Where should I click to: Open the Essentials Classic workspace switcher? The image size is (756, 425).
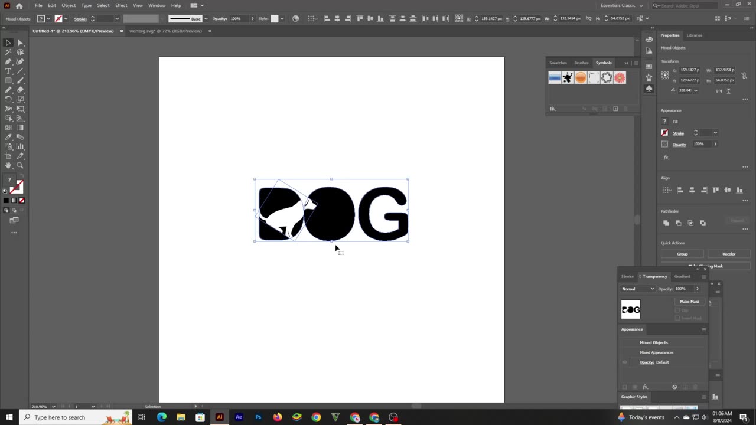click(621, 5)
